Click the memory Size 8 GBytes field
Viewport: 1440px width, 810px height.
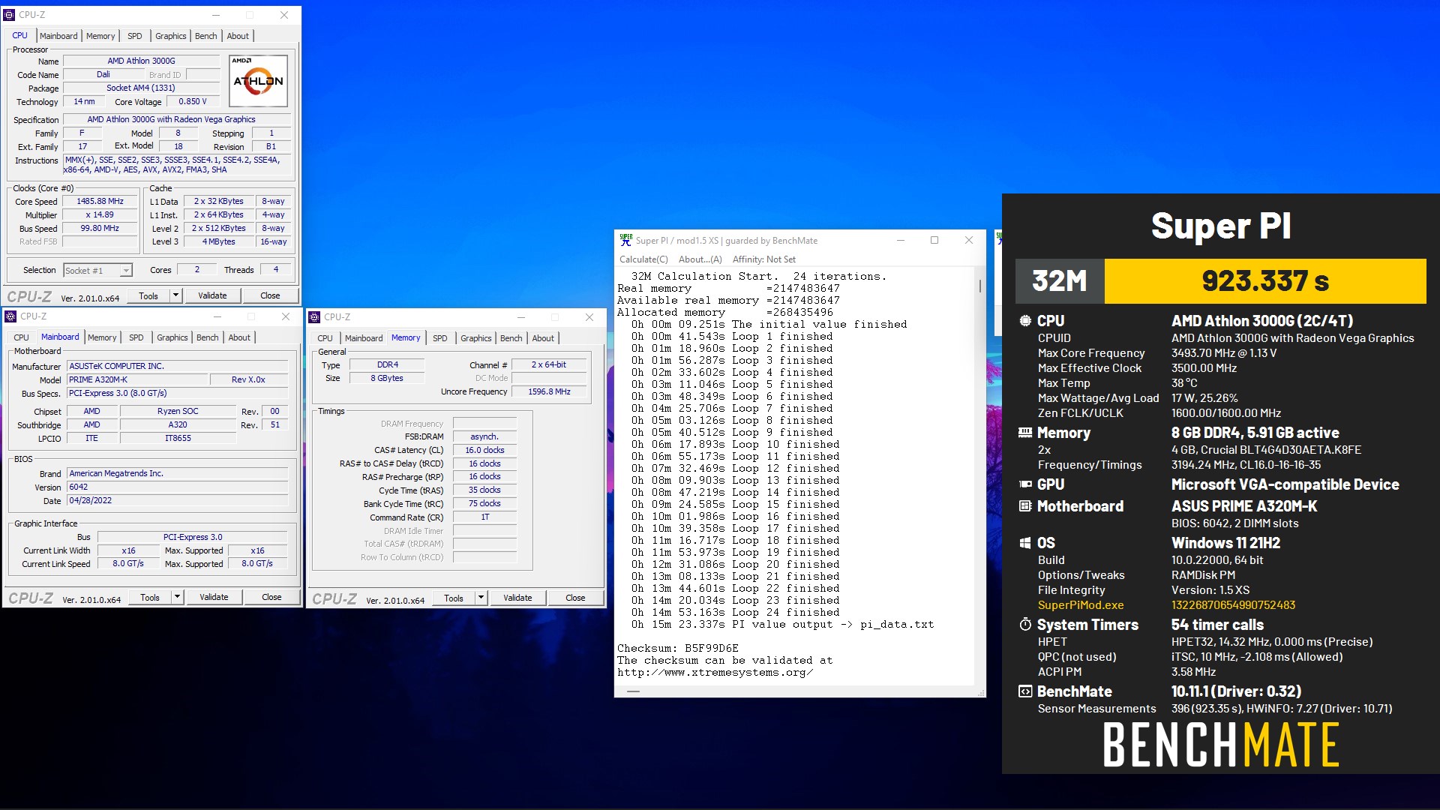coord(387,378)
